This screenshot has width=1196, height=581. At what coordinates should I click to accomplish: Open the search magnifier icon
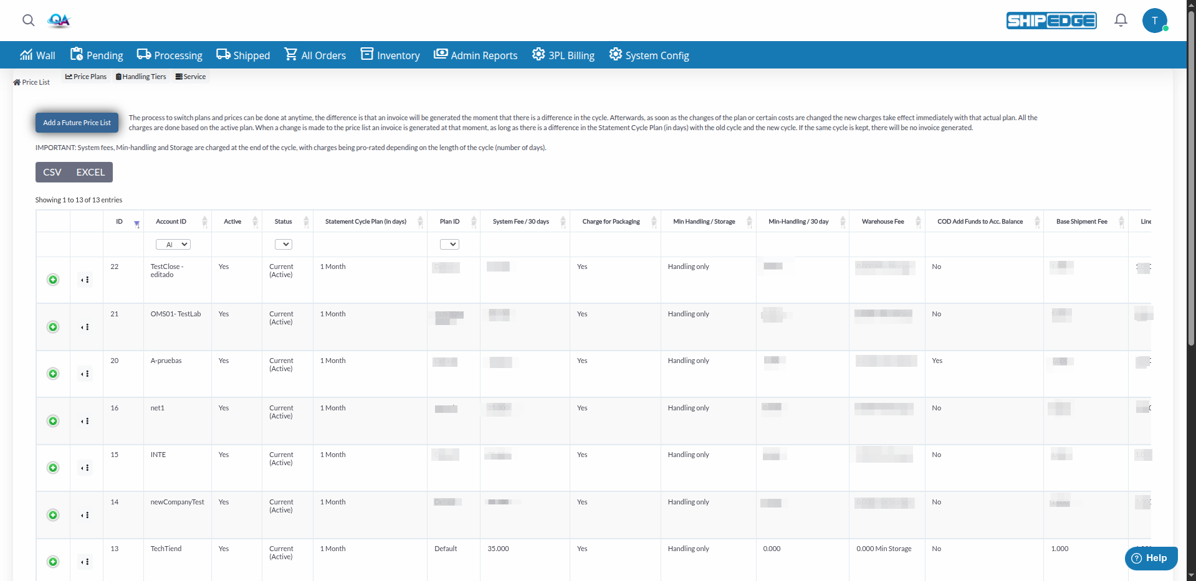29,21
